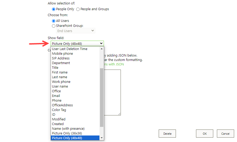Click the list scrollbar down arrow
237x142 pixels.
(102, 138)
